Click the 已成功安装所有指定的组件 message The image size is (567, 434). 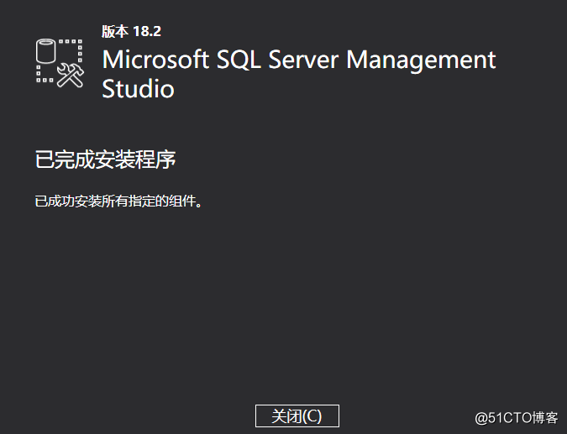[118, 201]
